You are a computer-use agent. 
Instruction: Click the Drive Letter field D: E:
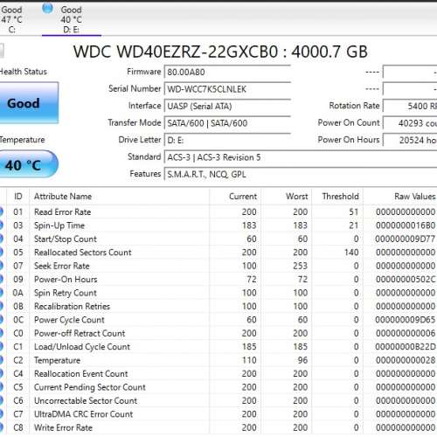[x=227, y=140]
